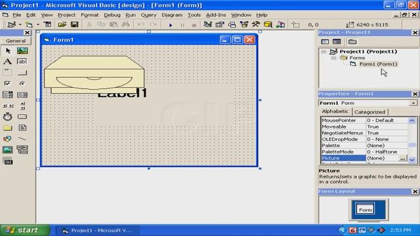Collapse the Project1 tree node
Image resolution: width=420 pixels, height=236 pixels.
tap(324, 51)
